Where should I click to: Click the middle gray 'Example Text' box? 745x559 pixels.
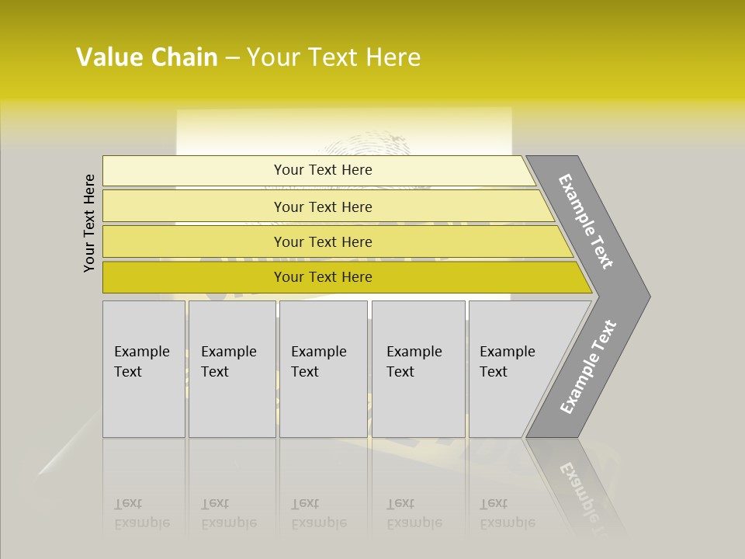[x=323, y=368]
